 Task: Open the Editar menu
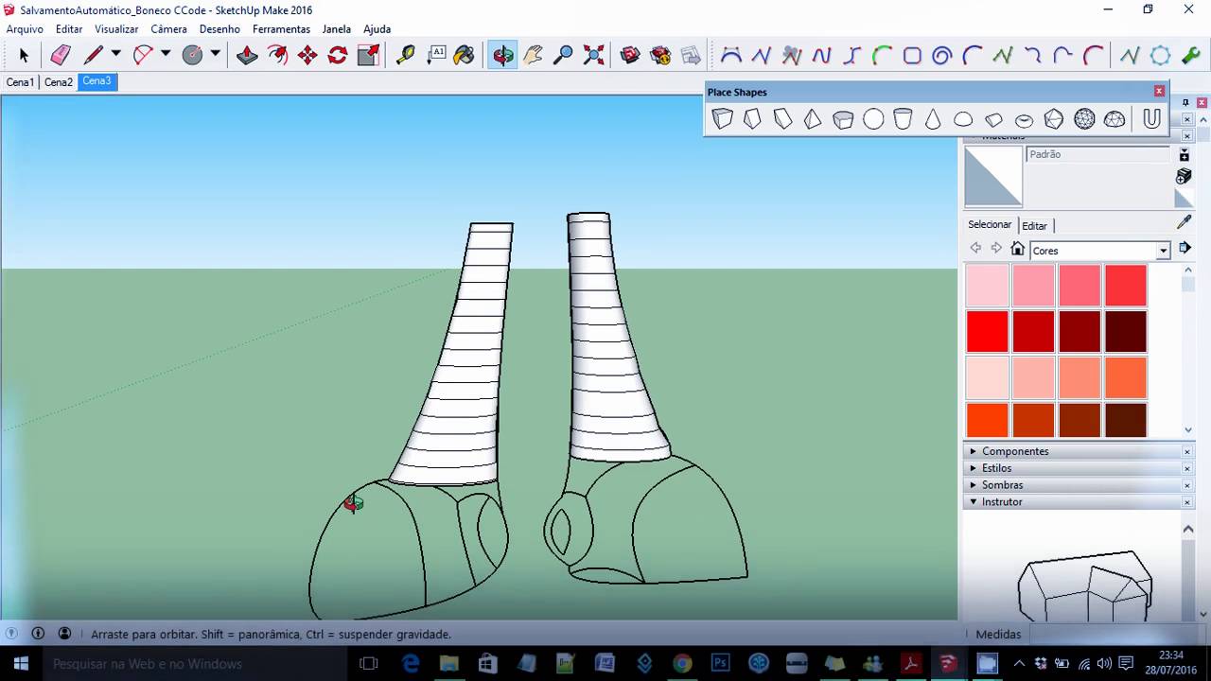69,29
